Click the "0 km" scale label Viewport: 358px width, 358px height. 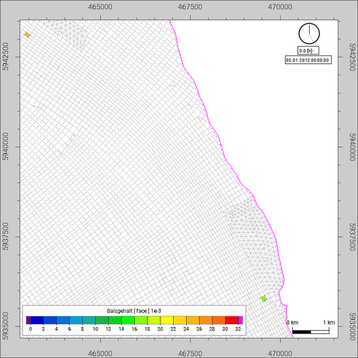292,323
